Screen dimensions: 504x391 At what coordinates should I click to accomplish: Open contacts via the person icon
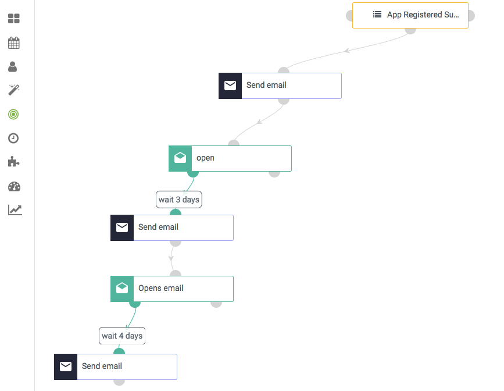click(x=13, y=66)
